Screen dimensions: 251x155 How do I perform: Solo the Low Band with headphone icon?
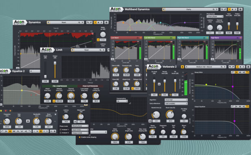(137, 38)
